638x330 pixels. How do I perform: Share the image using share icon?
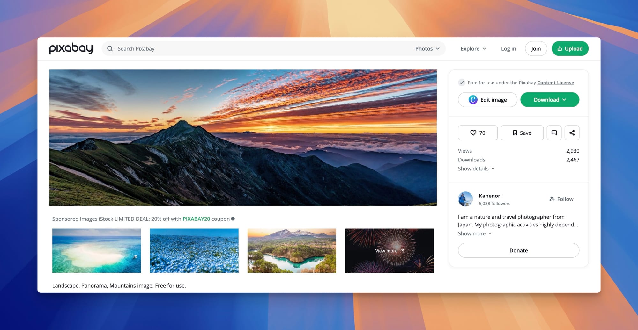point(572,133)
